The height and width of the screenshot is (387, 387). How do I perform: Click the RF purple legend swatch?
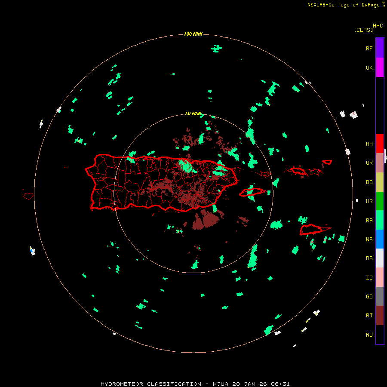[380, 48]
